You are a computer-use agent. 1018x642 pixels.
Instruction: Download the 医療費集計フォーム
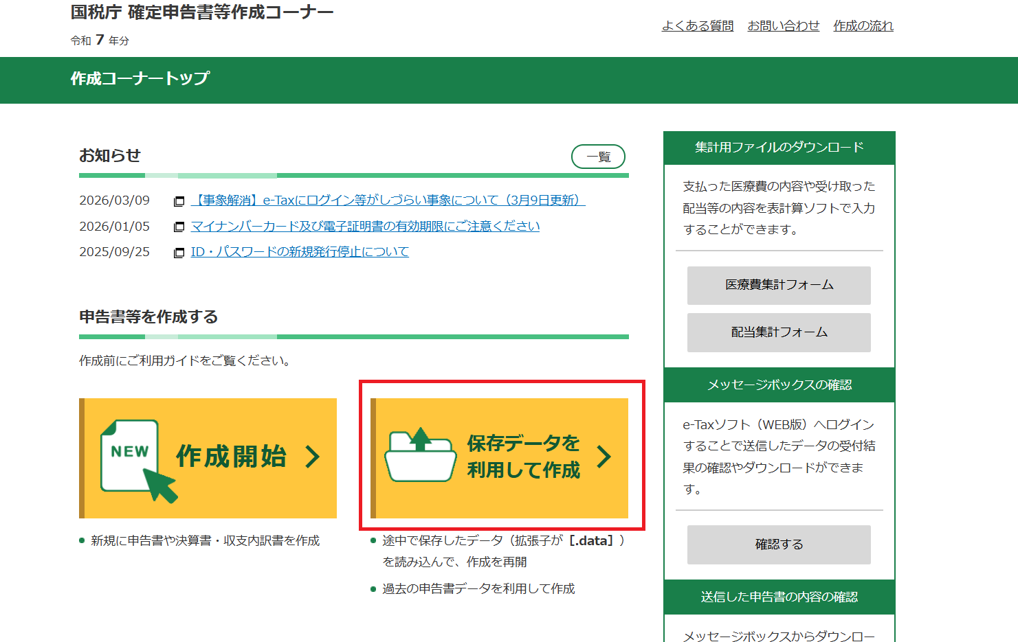tap(779, 285)
